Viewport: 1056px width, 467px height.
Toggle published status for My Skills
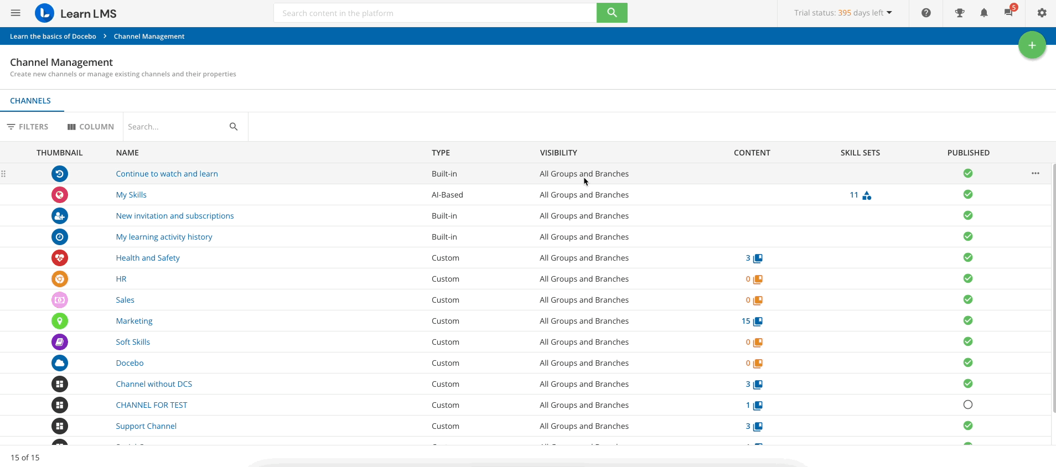[967, 194]
